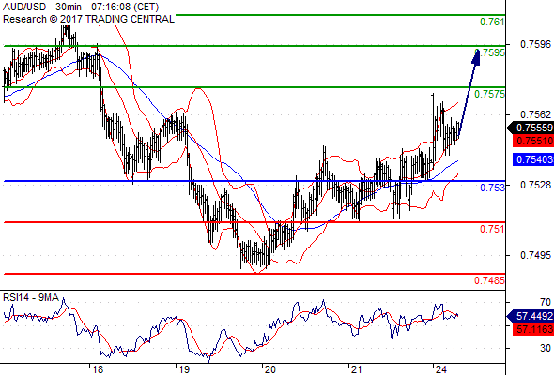Click the blue 0.753 pivot label

coord(492,187)
